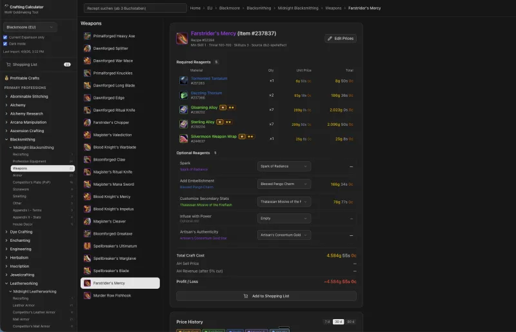Click the Edit Prices button
This screenshot has width=516, height=332.
(341, 39)
